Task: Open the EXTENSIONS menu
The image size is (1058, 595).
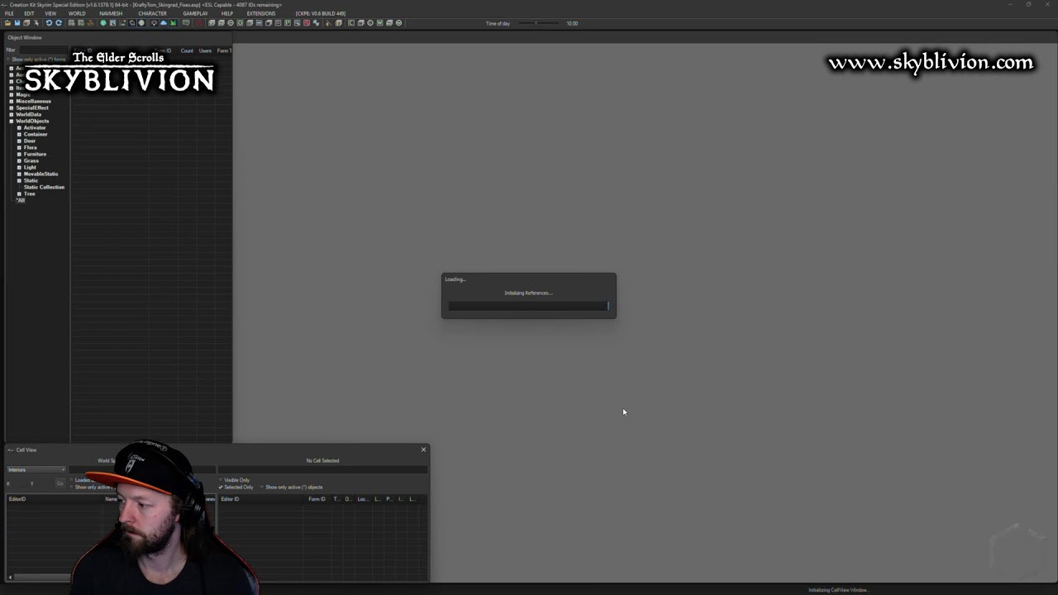Action: click(261, 13)
